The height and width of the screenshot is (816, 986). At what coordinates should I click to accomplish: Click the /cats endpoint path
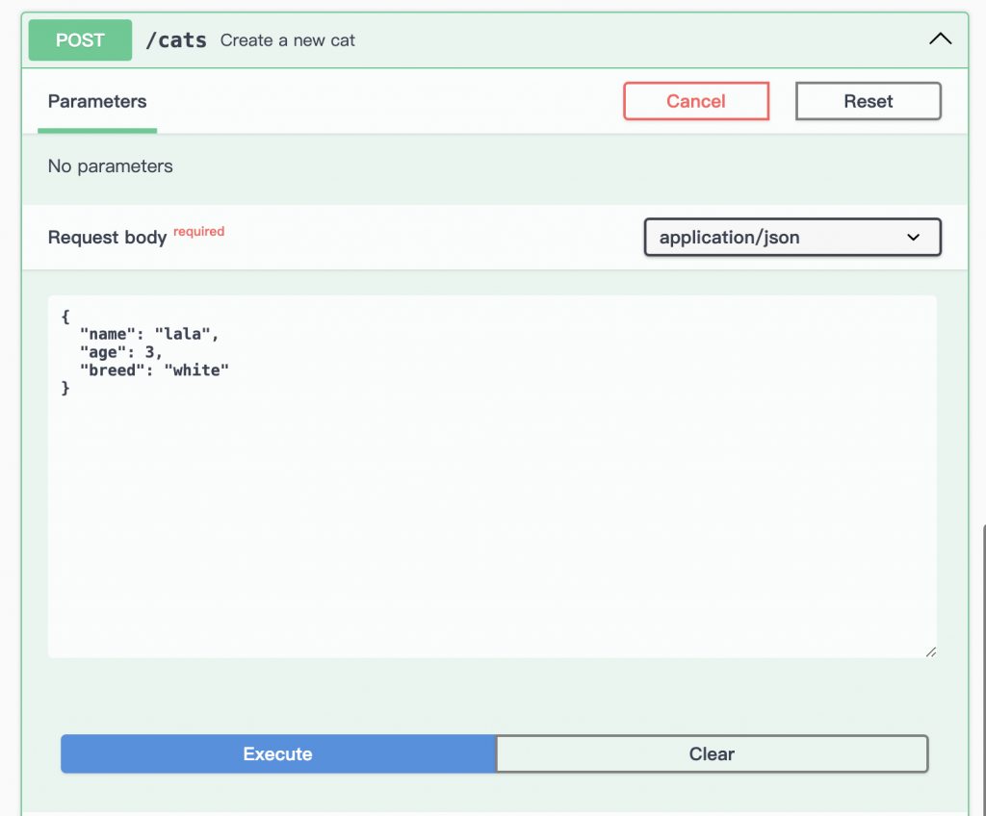pos(175,40)
